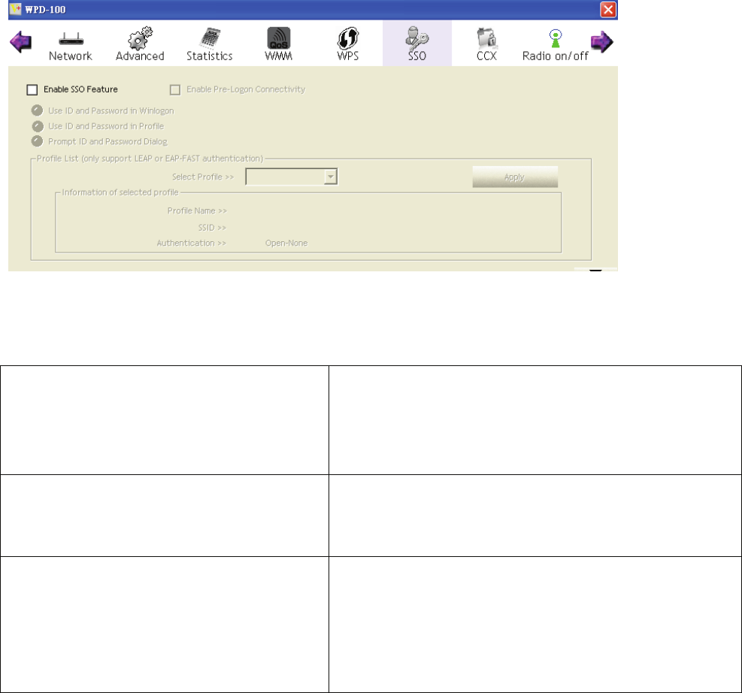The height and width of the screenshot is (693, 742).
Task: Click the purple right arrow
Action: (602, 41)
